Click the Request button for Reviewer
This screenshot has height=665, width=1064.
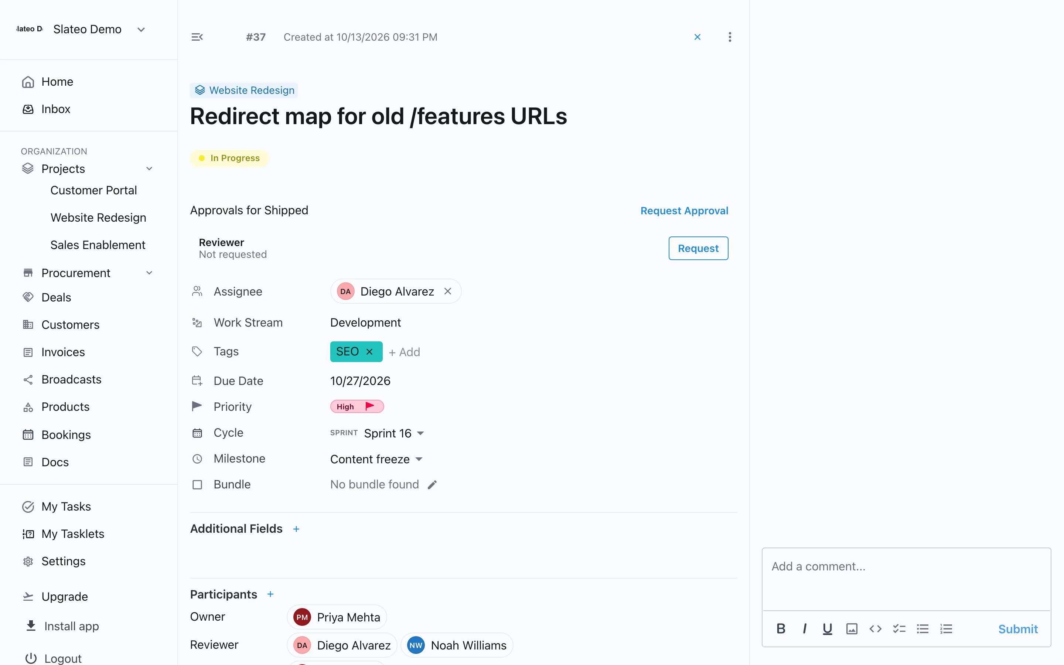[698, 248]
